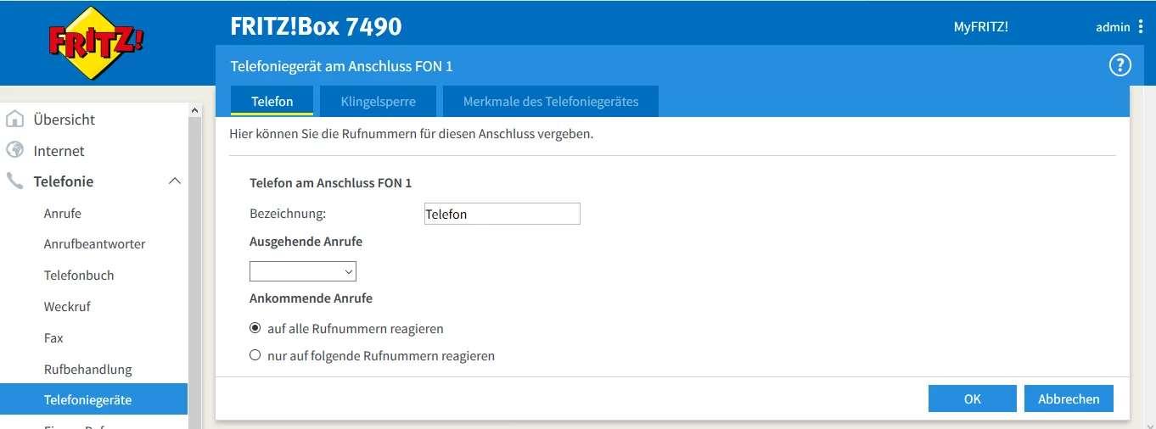The height and width of the screenshot is (429, 1156).
Task: Open the Ausgehende Anrufe number dropdown
Action: (x=303, y=271)
